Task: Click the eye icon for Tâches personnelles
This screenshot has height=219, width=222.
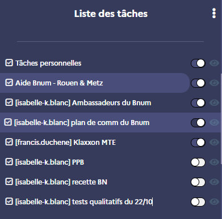Action: click(x=214, y=63)
